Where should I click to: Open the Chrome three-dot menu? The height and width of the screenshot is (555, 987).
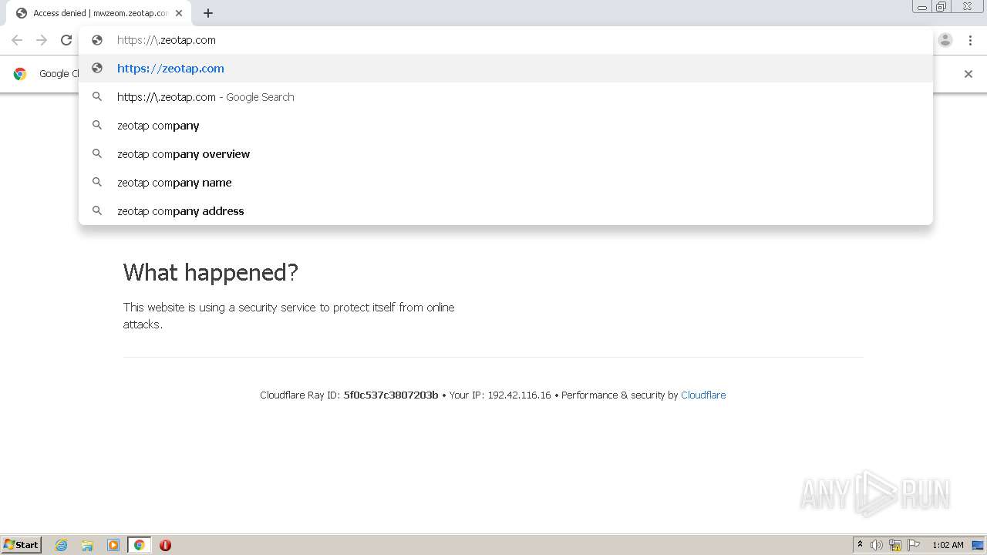970,40
